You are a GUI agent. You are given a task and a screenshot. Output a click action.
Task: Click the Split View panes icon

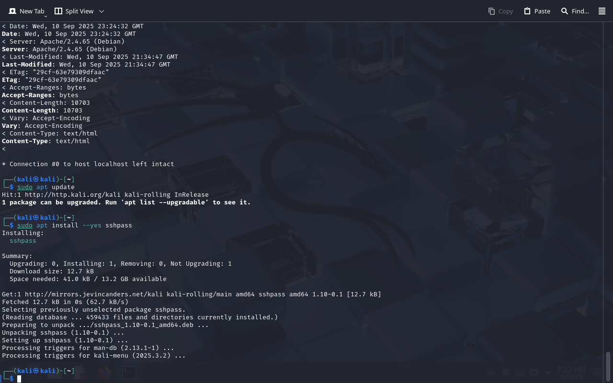click(x=58, y=11)
